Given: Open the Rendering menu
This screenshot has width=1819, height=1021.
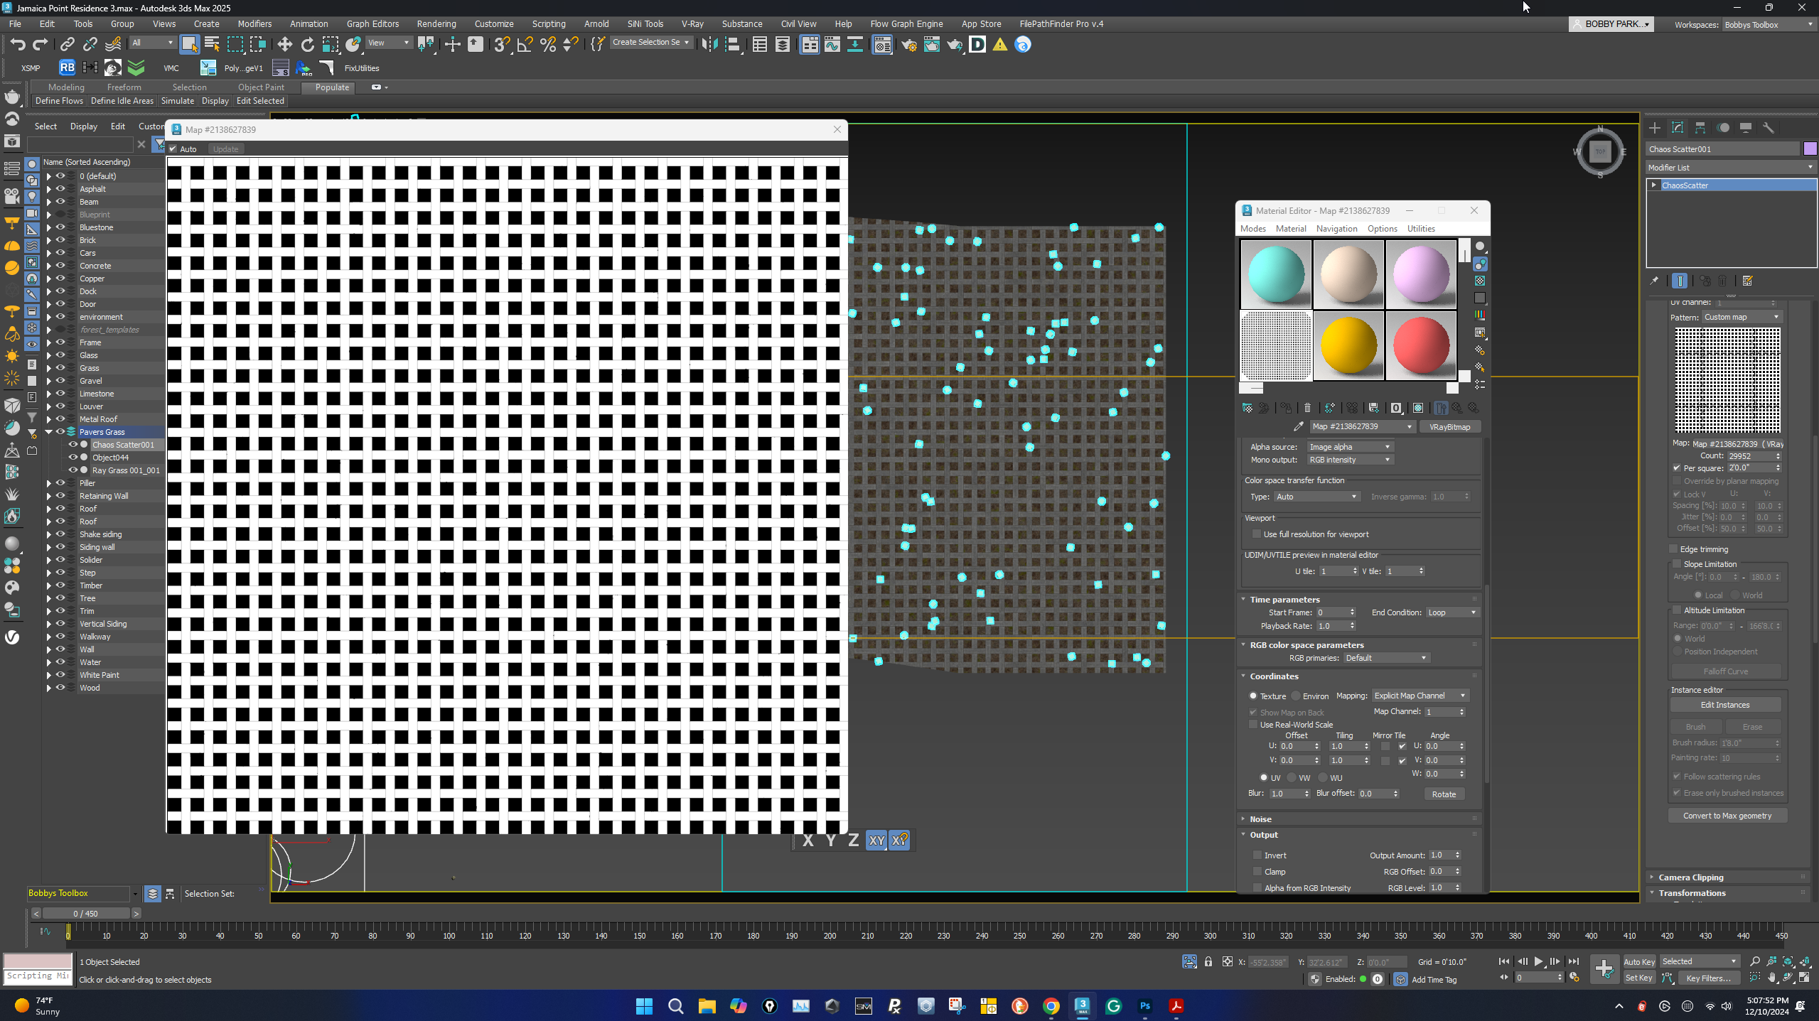Looking at the screenshot, I should 436,23.
